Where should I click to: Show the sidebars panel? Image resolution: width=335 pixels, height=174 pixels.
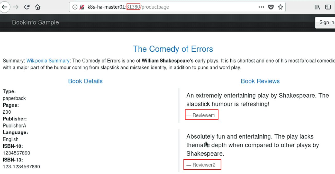328,7
